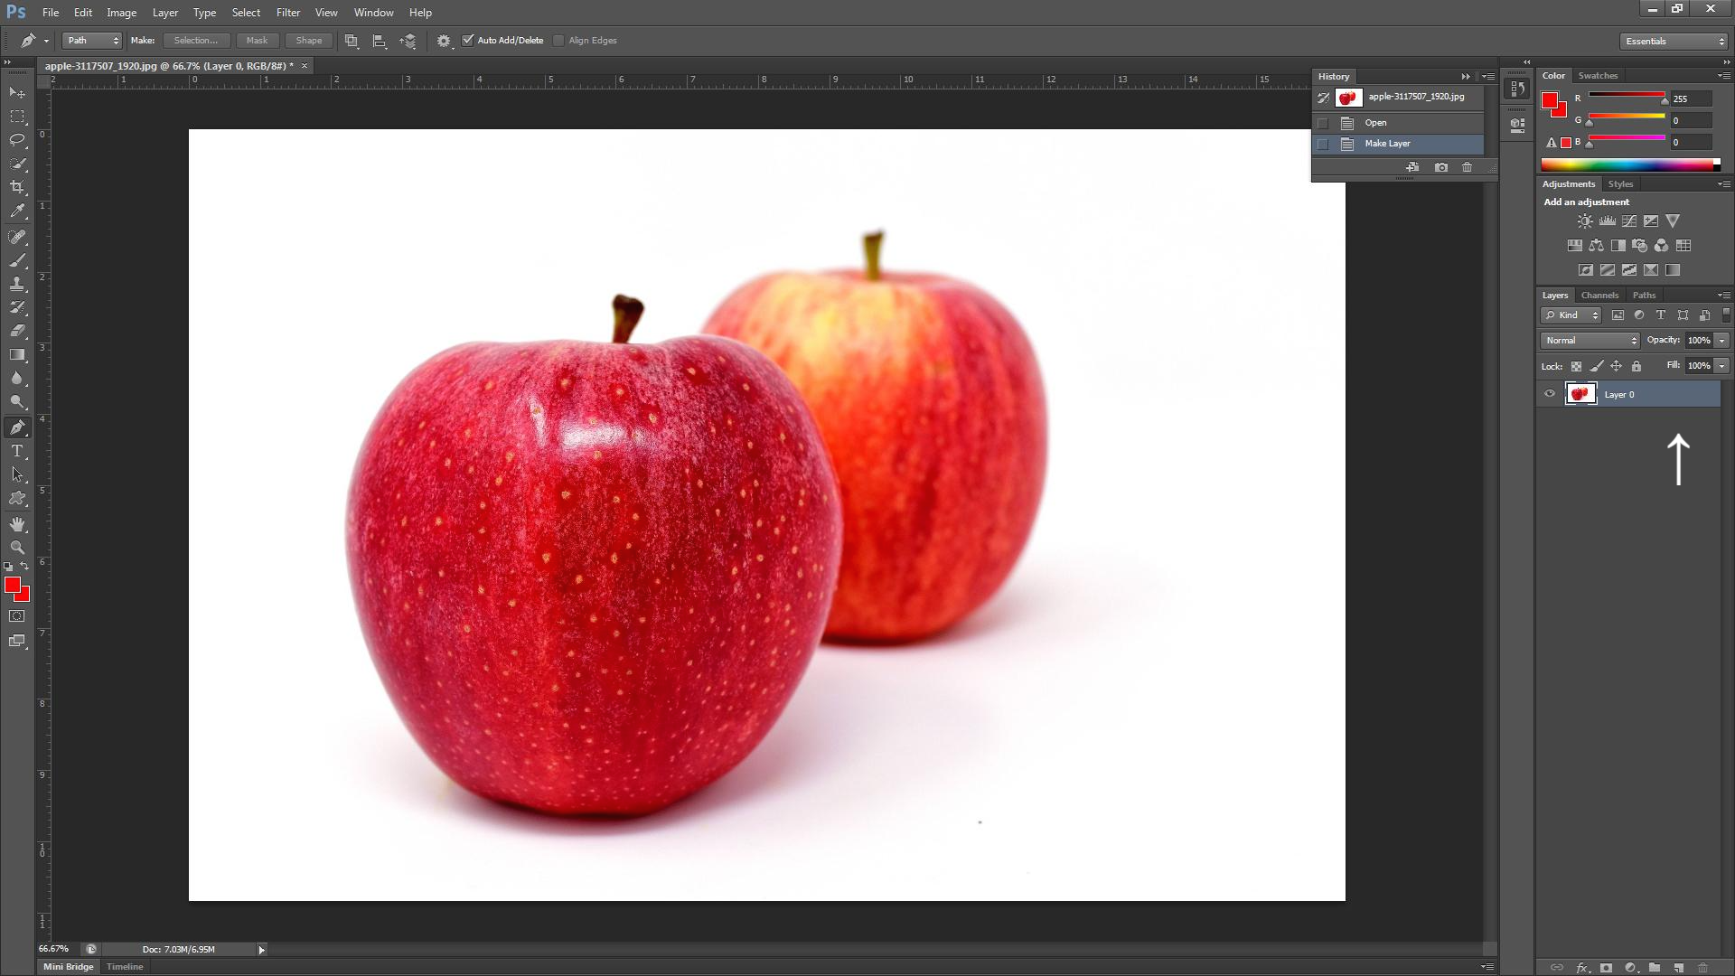Click the Clone Stamp tool
The height and width of the screenshot is (976, 1735).
(17, 284)
